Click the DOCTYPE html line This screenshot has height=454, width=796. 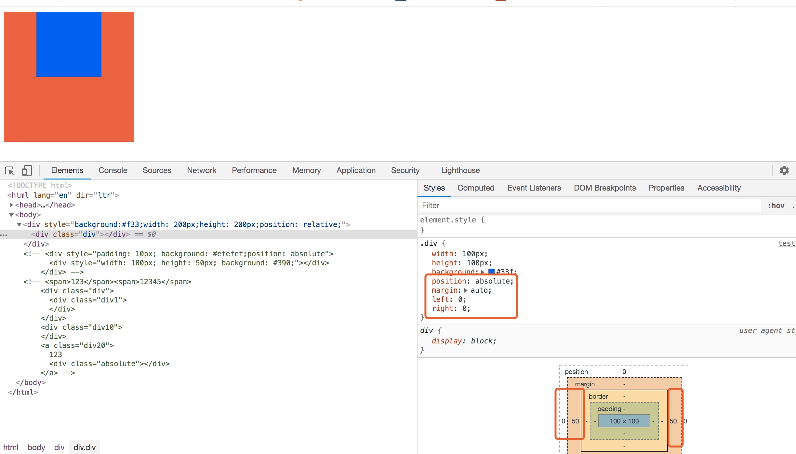[40, 185]
